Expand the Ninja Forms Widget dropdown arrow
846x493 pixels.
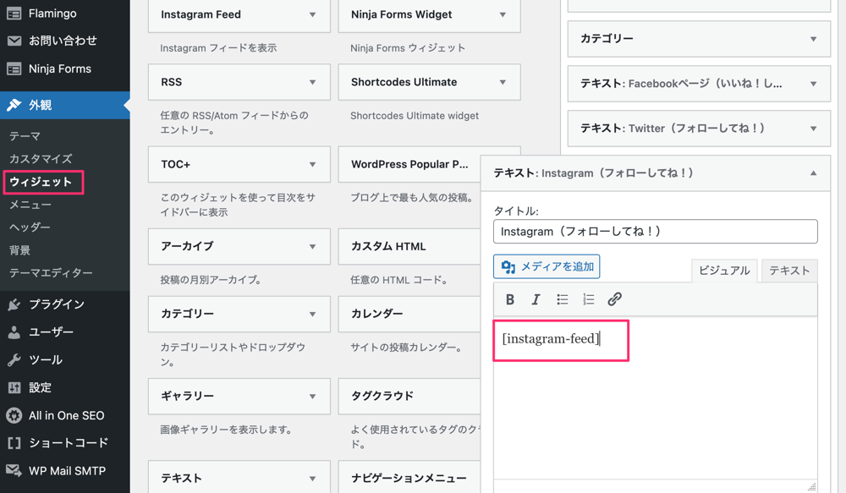coord(503,14)
